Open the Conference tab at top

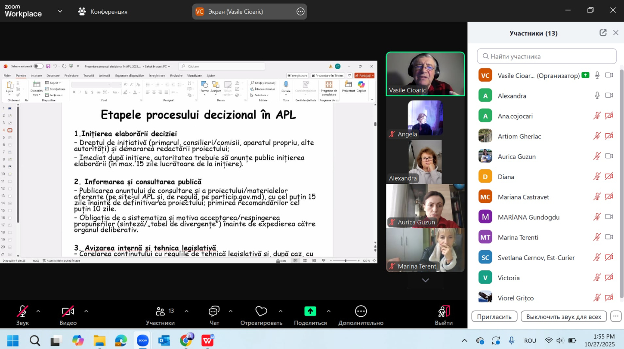103,12
